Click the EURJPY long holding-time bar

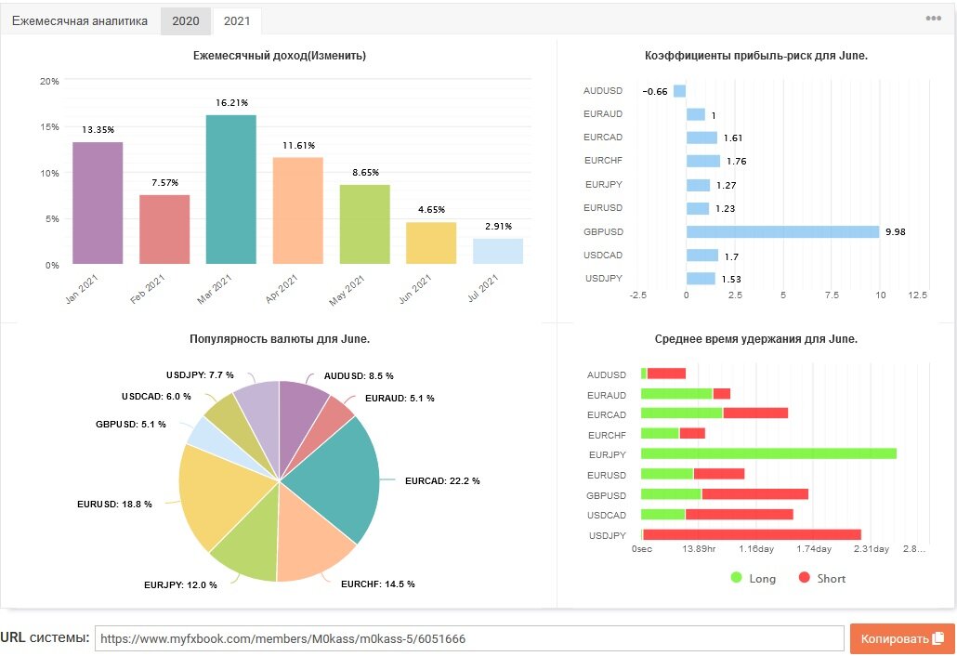(769, 453)
